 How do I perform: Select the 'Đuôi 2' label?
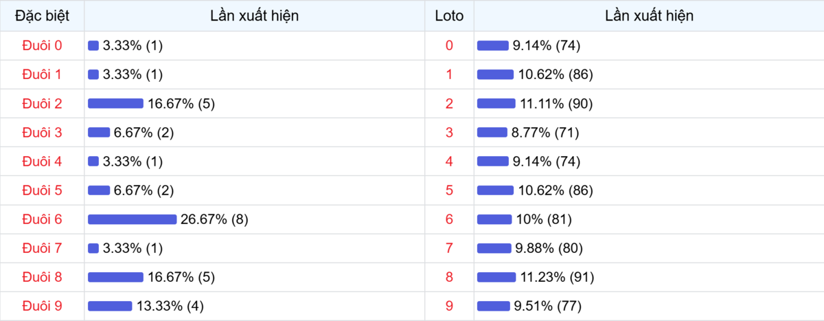[x=42, y=104]
